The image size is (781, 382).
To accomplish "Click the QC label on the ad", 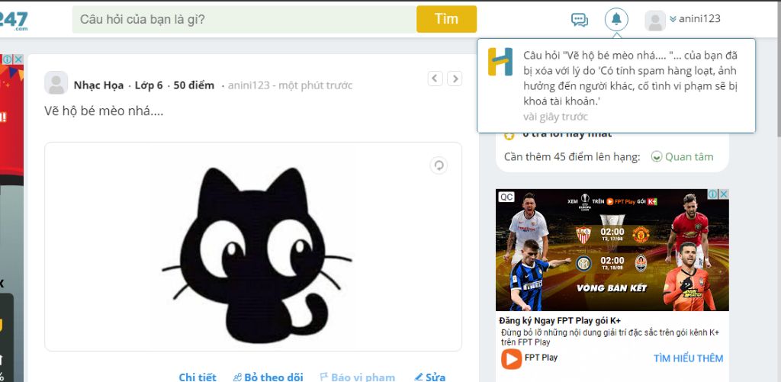I will coord(506,197).
